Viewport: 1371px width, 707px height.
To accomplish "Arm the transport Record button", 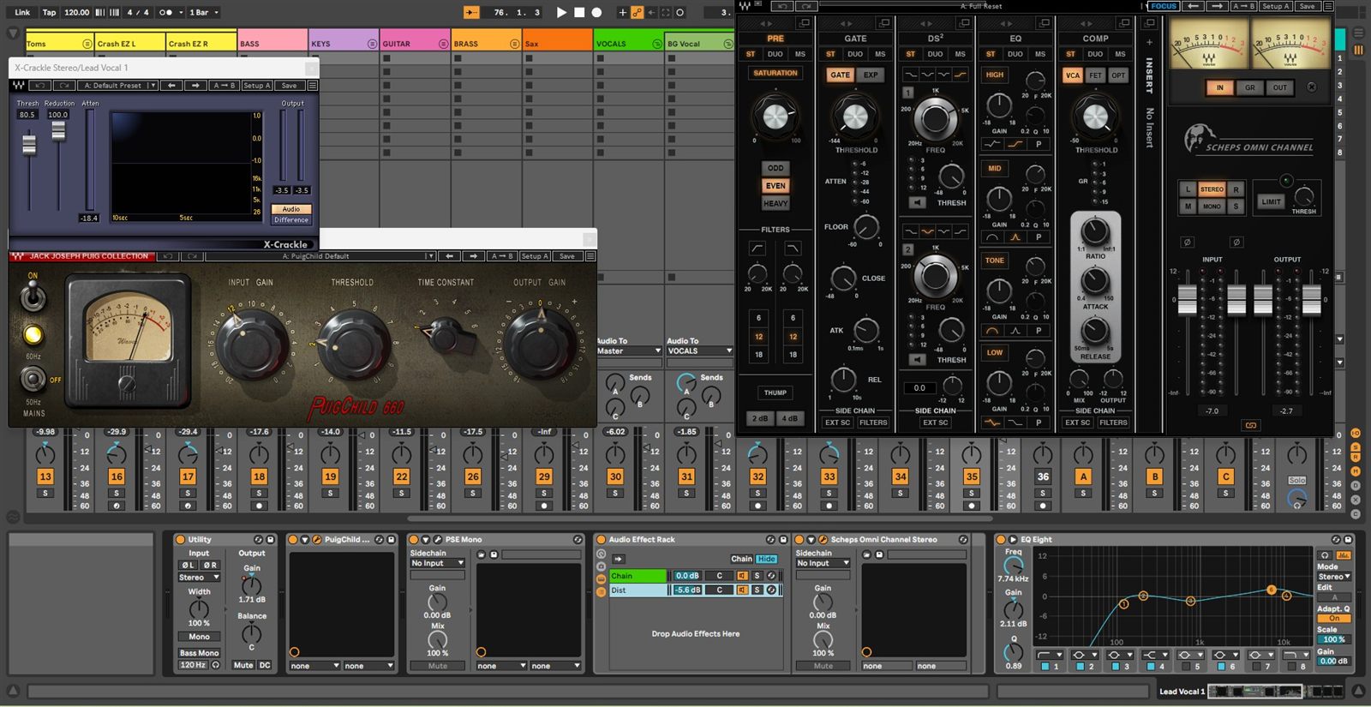I will click(x=597, y=12).
